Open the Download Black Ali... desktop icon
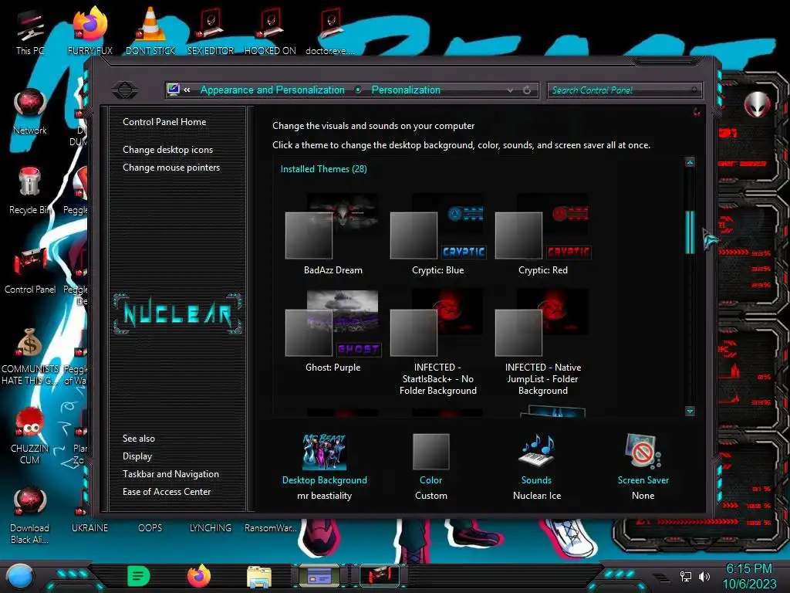Viewport: 790px width, 593px height. point(30,515)
